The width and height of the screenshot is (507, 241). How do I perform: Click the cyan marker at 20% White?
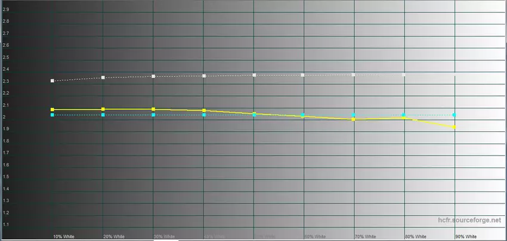click(x=103, y=115)
